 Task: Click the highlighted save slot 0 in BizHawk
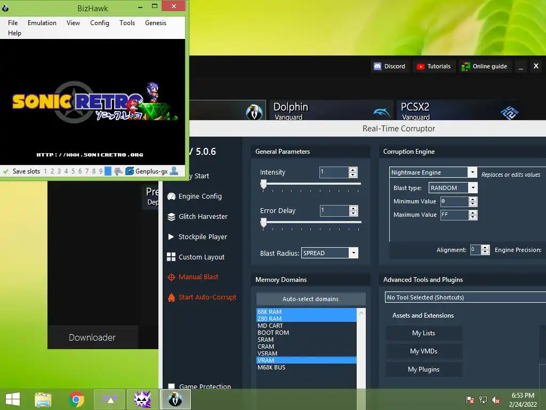click(x=108, y=171)
